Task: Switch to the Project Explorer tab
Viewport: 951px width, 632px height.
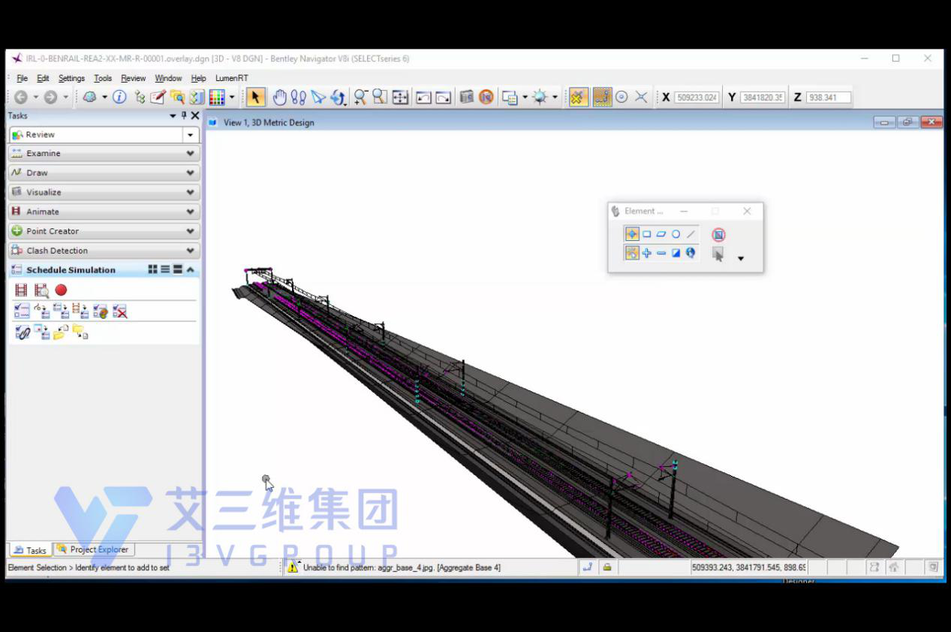Action: (94, 549)
